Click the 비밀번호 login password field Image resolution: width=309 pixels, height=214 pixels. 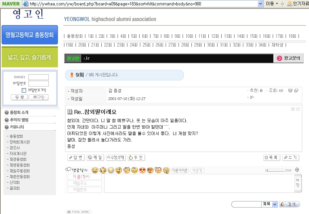pyautogui.click(x=39, y=84)
